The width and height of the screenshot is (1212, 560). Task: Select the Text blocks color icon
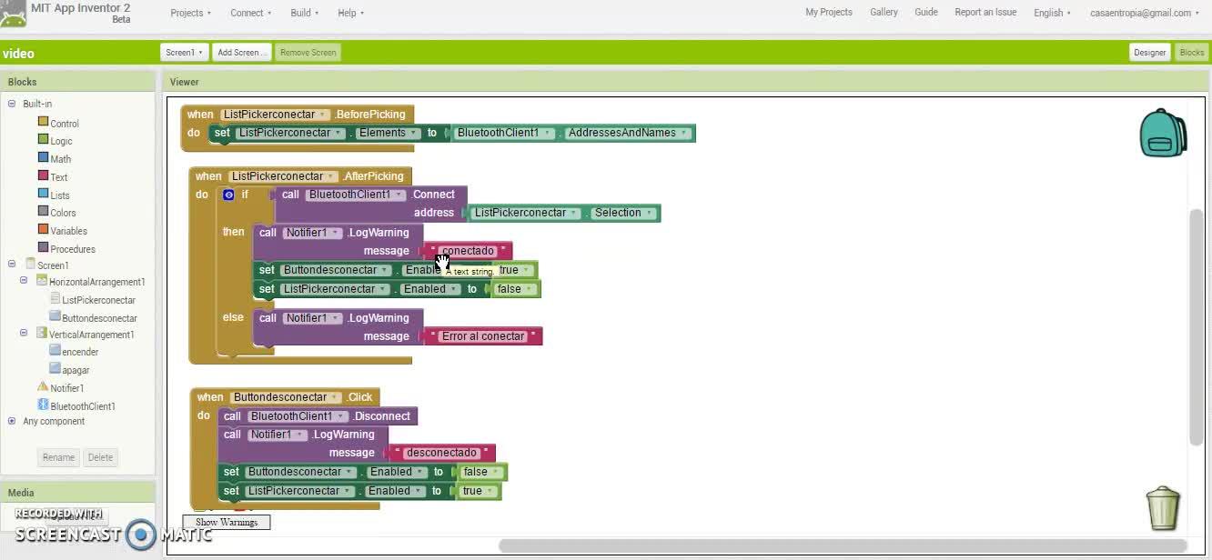pyautogui.click(x=43, y=175)
